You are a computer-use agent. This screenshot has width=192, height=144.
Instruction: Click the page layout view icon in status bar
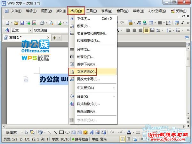(x=123, y=139)
